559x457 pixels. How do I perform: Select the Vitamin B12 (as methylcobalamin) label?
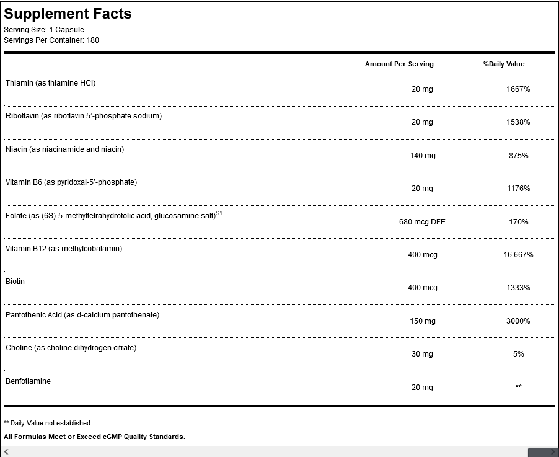[64, 249]
